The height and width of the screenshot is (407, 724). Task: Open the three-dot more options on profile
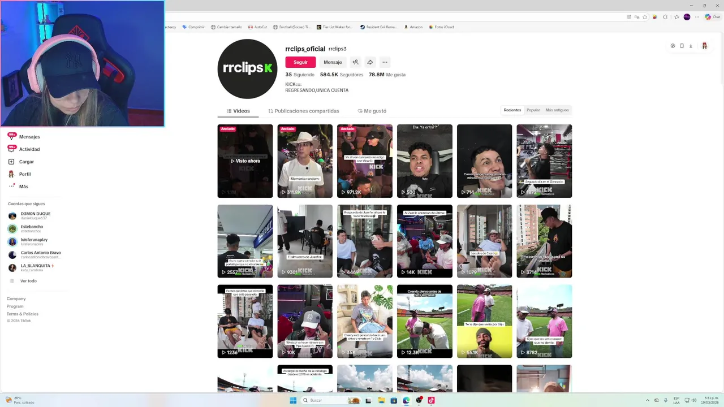coord(385,62)
